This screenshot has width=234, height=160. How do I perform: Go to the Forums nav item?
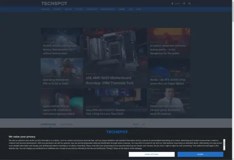point(121,9)
